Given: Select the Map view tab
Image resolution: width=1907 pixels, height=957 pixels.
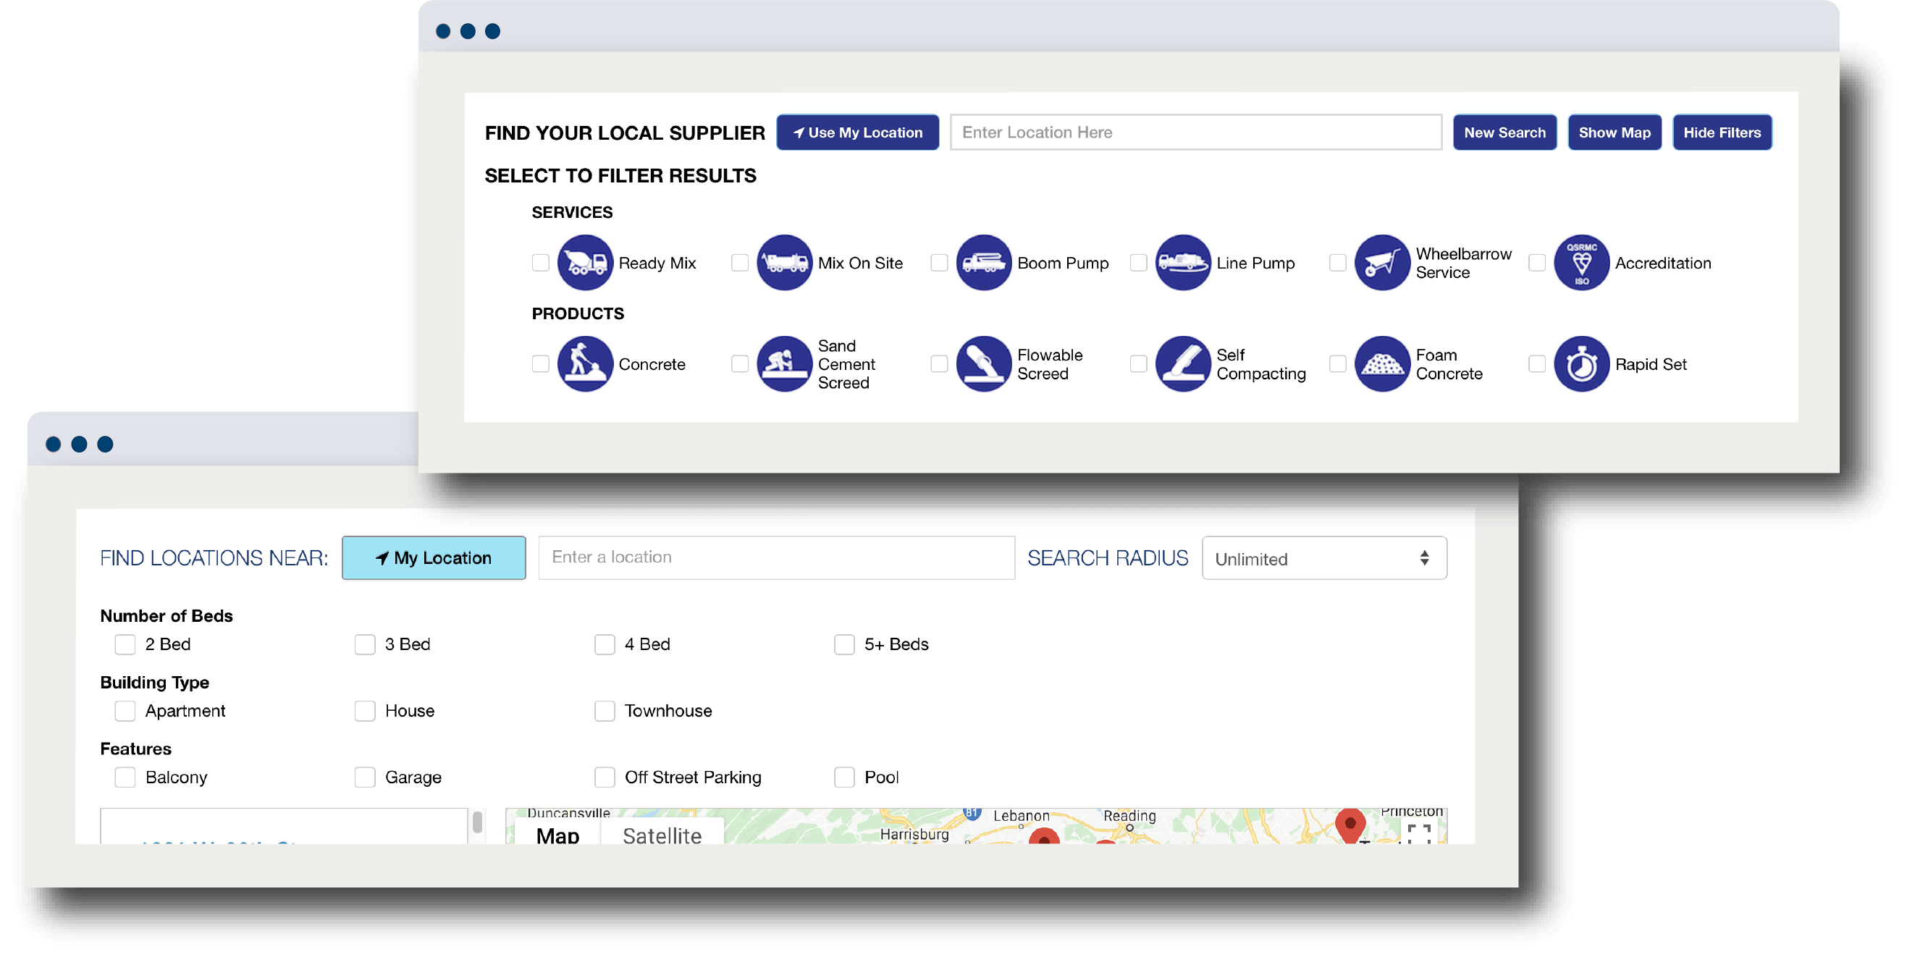Looking at the screenshot, I should (557, 835).
